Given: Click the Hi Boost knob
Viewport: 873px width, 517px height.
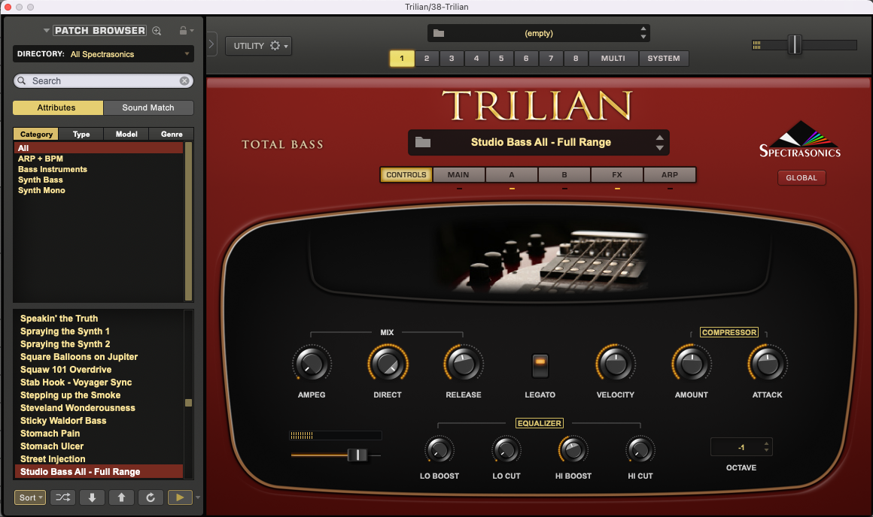Looking at the screenshot, I should pyautogui.click(x=573, y=449).
